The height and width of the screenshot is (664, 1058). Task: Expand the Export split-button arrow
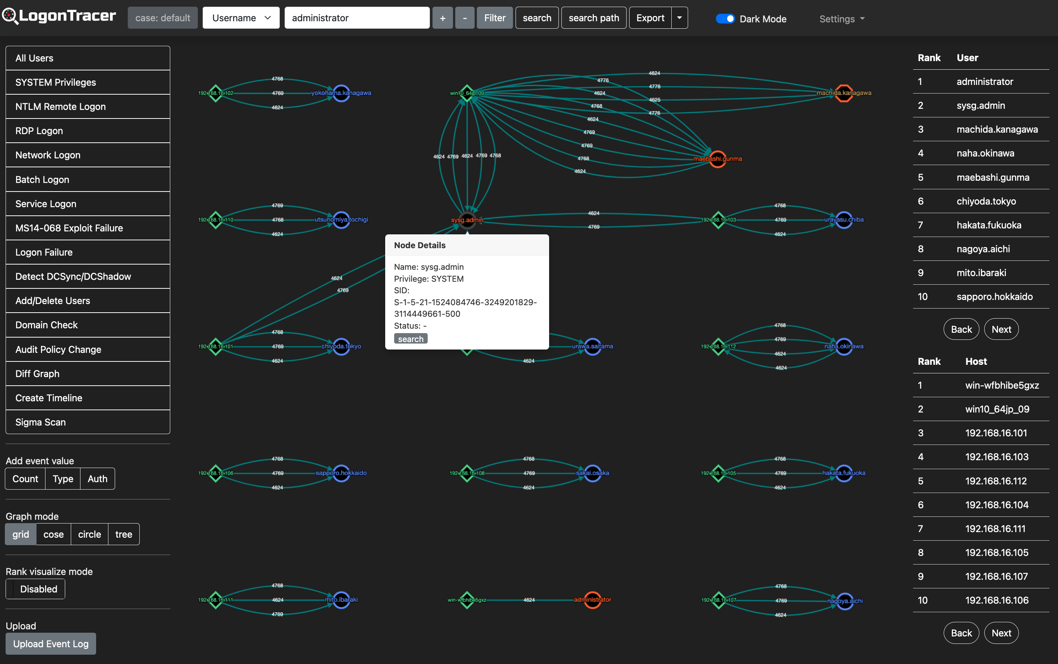679,18
